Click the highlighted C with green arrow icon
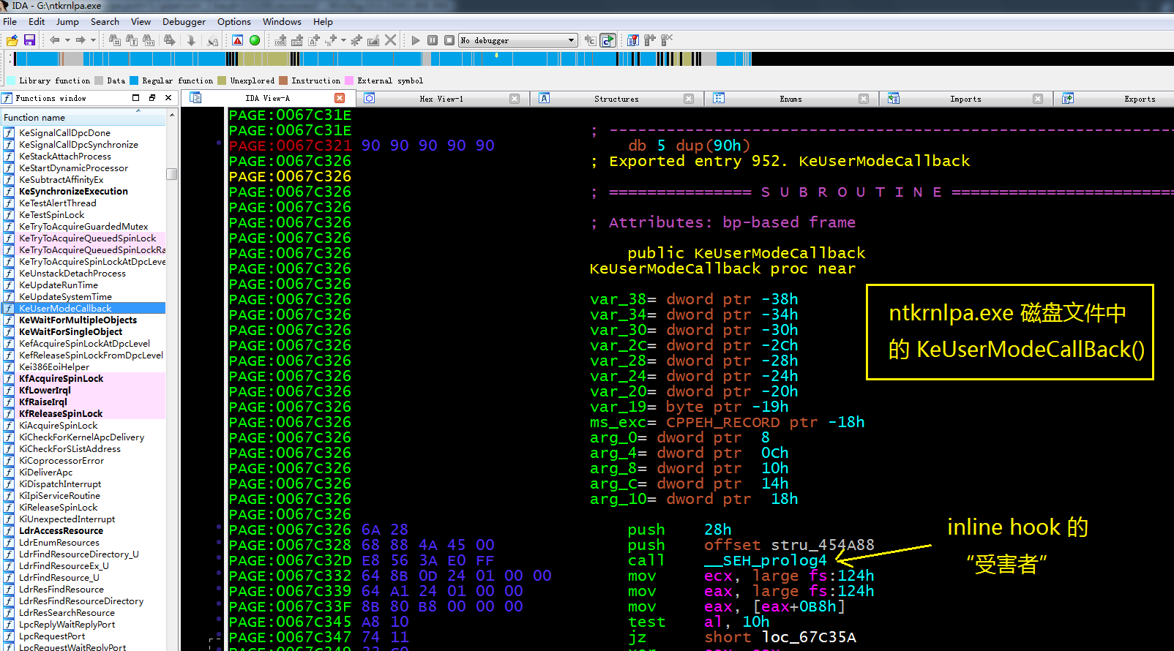This screenshot has width=1174, height=651. [607, 40]
